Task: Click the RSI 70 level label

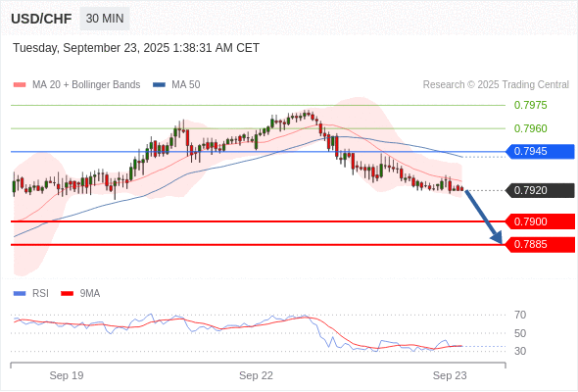Action: coord(520,315)
